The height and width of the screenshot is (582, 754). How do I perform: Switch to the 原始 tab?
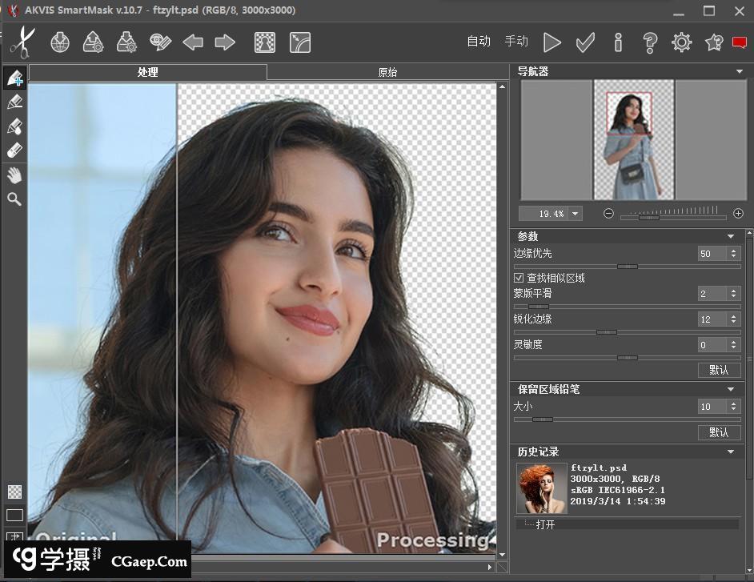(387, 72)
